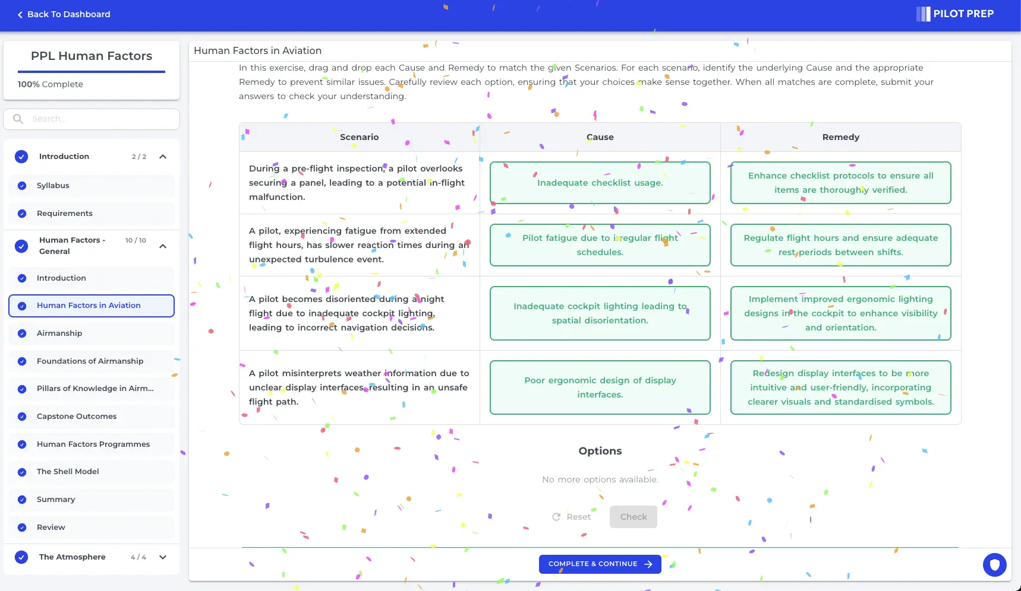Collapse the Human Factors - General chevron
Viewport: 1021px width, 591px height.
pos(163,246)
